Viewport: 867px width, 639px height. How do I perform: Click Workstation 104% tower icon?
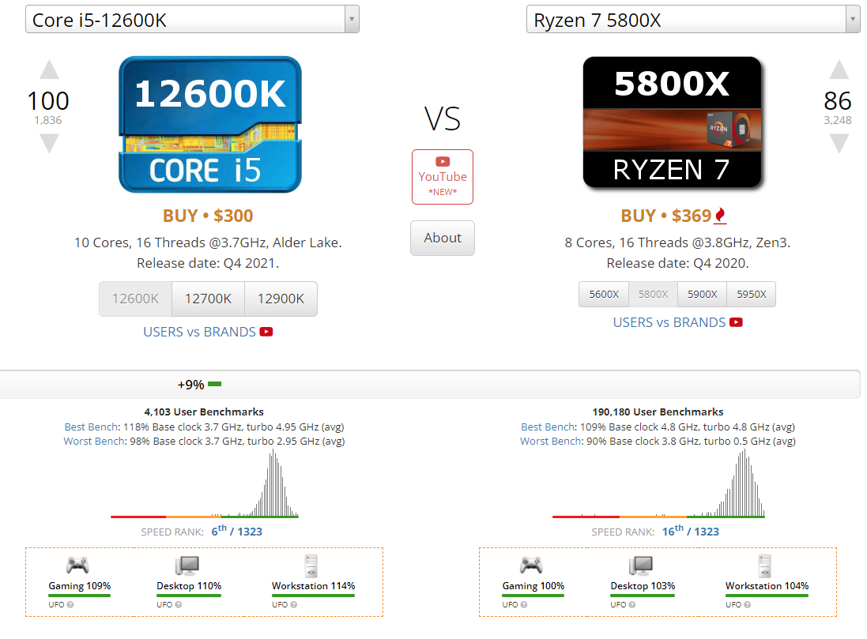coord(765,566)
